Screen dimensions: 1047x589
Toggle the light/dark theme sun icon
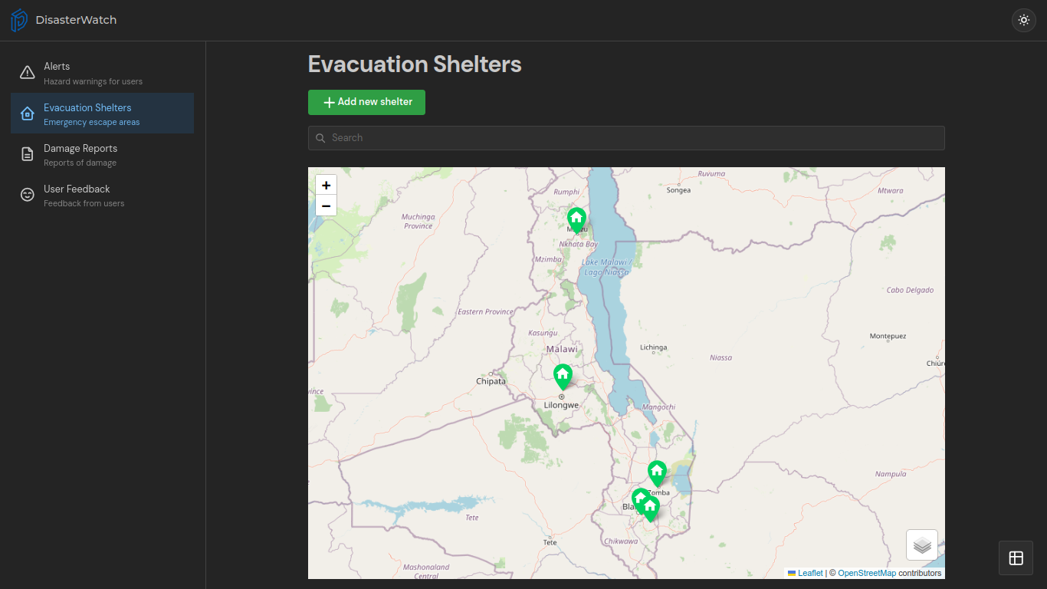(x=1024, y=20)
